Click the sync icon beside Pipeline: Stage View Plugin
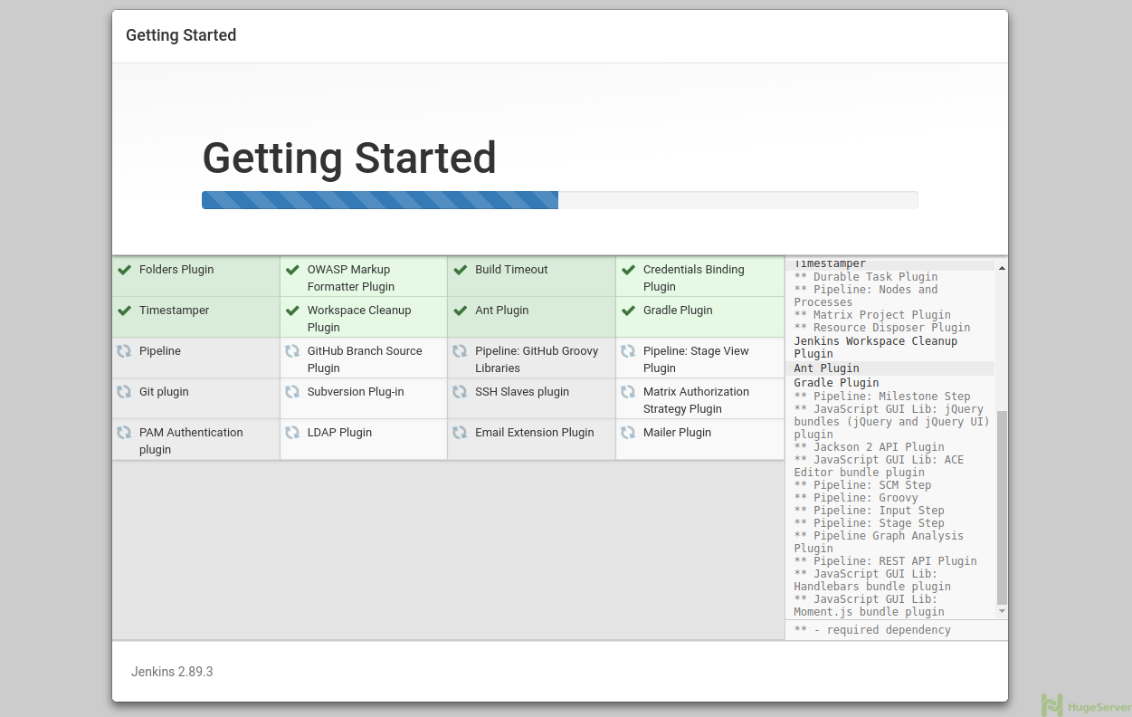The width and height of the screenshot is (1132, 717). point(628,351)
